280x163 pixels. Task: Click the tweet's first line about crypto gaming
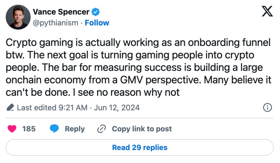coord(138,43)
